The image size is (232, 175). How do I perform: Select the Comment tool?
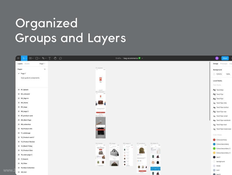60,58
